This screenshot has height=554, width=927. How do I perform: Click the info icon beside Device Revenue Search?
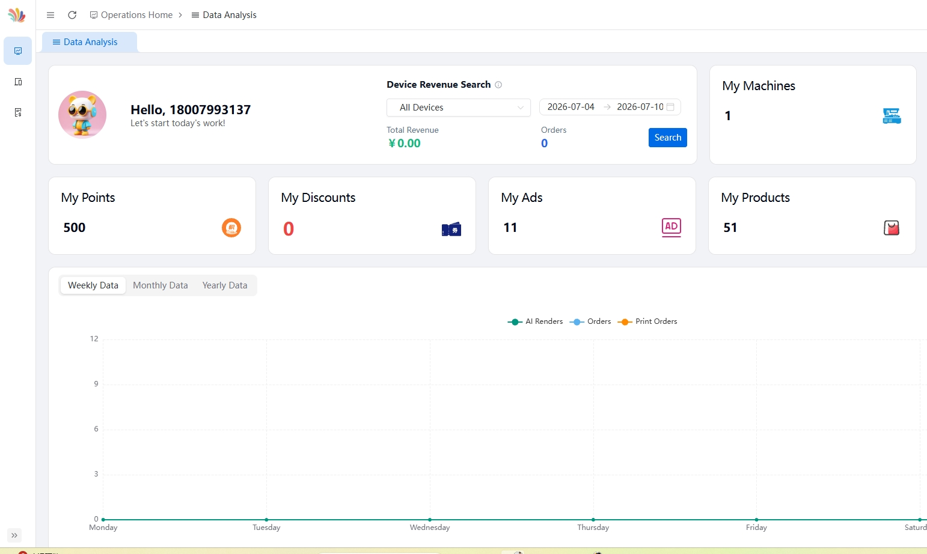[498, 85]
